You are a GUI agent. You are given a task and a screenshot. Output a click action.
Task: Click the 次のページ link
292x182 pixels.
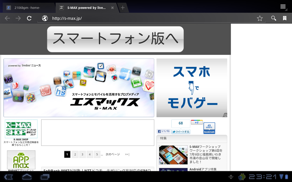pos(113,154)
